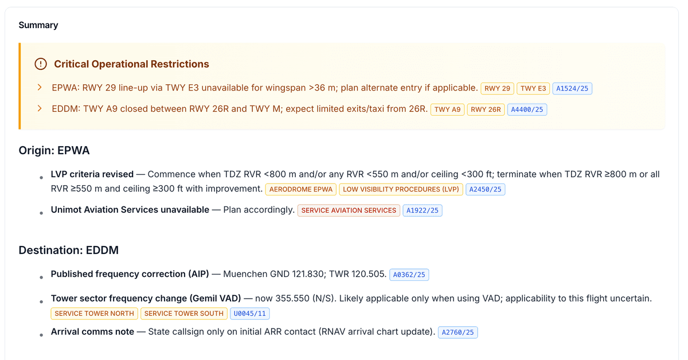The height and width of the screenshot is (360, 688).
Task: Select the TWY A9 tag
Action: pyautogui.click(x=447, y=109)
